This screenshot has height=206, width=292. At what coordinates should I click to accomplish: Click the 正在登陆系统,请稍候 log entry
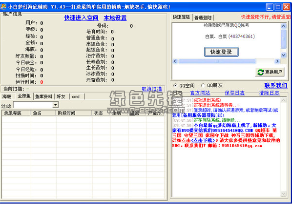click(217, 120)
